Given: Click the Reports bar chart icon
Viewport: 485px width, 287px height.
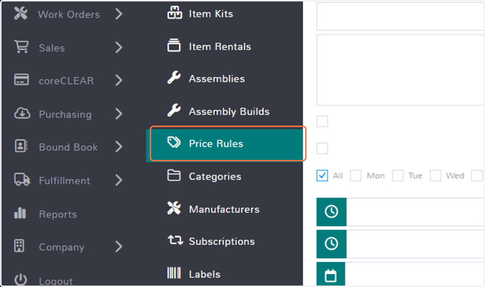Looking at the screenshot, I should point(20,213).
